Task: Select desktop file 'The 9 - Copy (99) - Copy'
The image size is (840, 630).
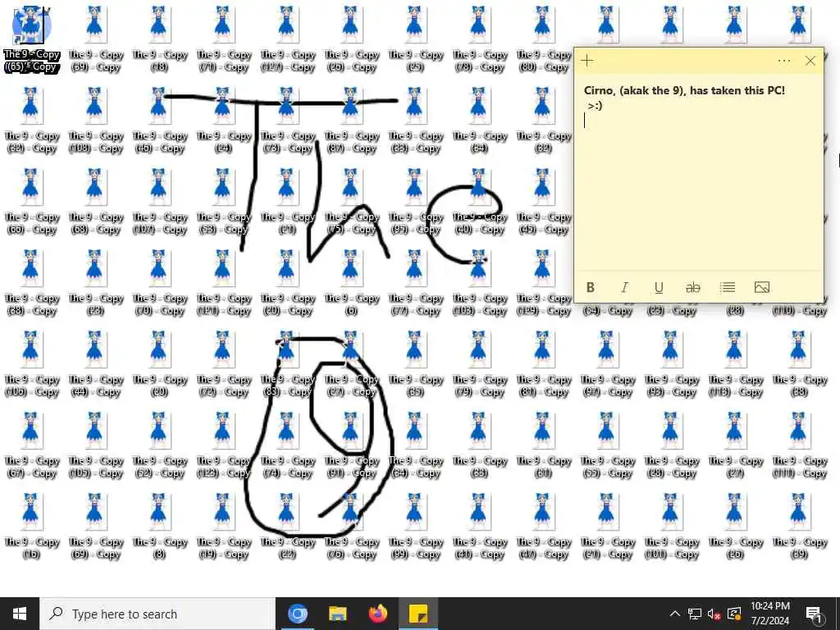Action: point(415,527)
